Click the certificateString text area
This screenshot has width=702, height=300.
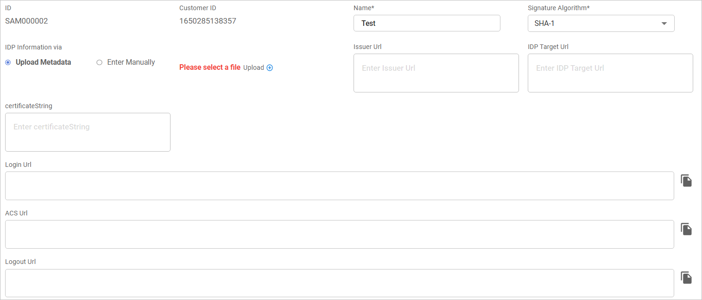pos(88,132)
